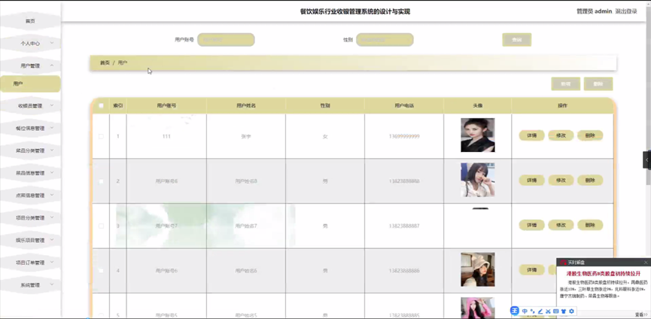This screenshot has height=319, width=651.
Task: Click phone number 13699999999 cell
Action: click(x=404, y=136)
